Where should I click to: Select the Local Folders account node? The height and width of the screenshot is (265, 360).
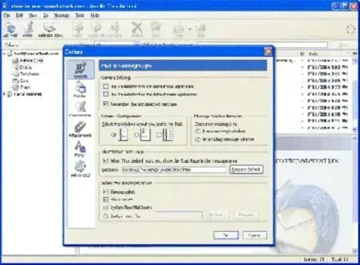pos(25,94)
